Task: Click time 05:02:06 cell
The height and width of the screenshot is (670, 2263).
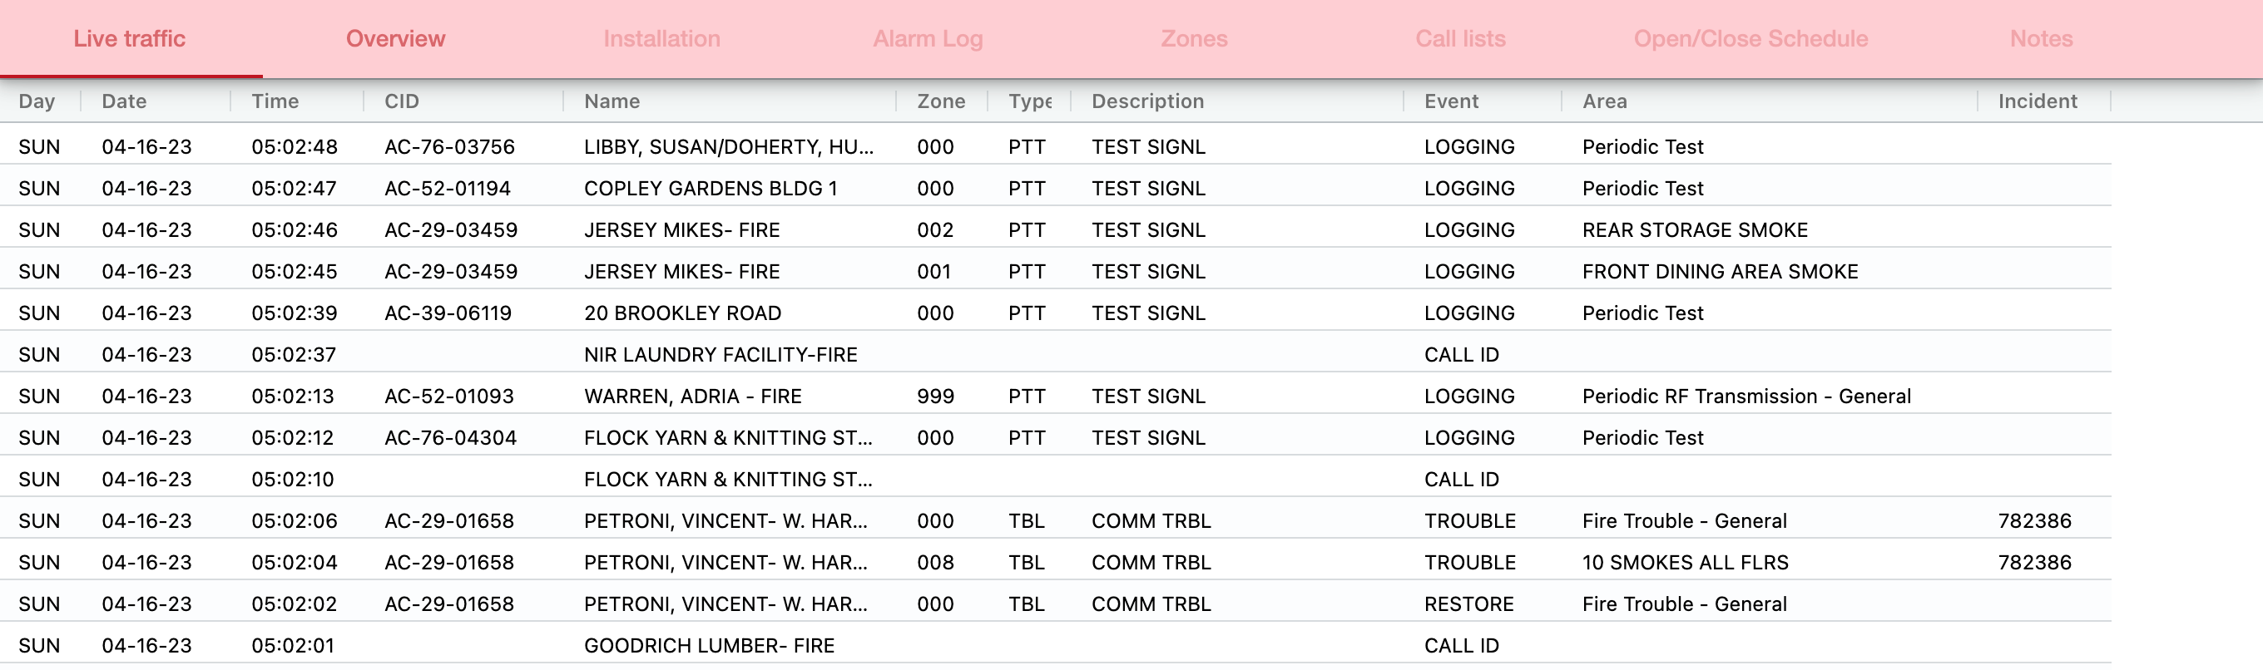Action: tap(295, 520)
